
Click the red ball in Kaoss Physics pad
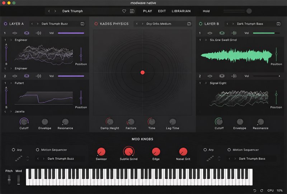pos(142,73)
